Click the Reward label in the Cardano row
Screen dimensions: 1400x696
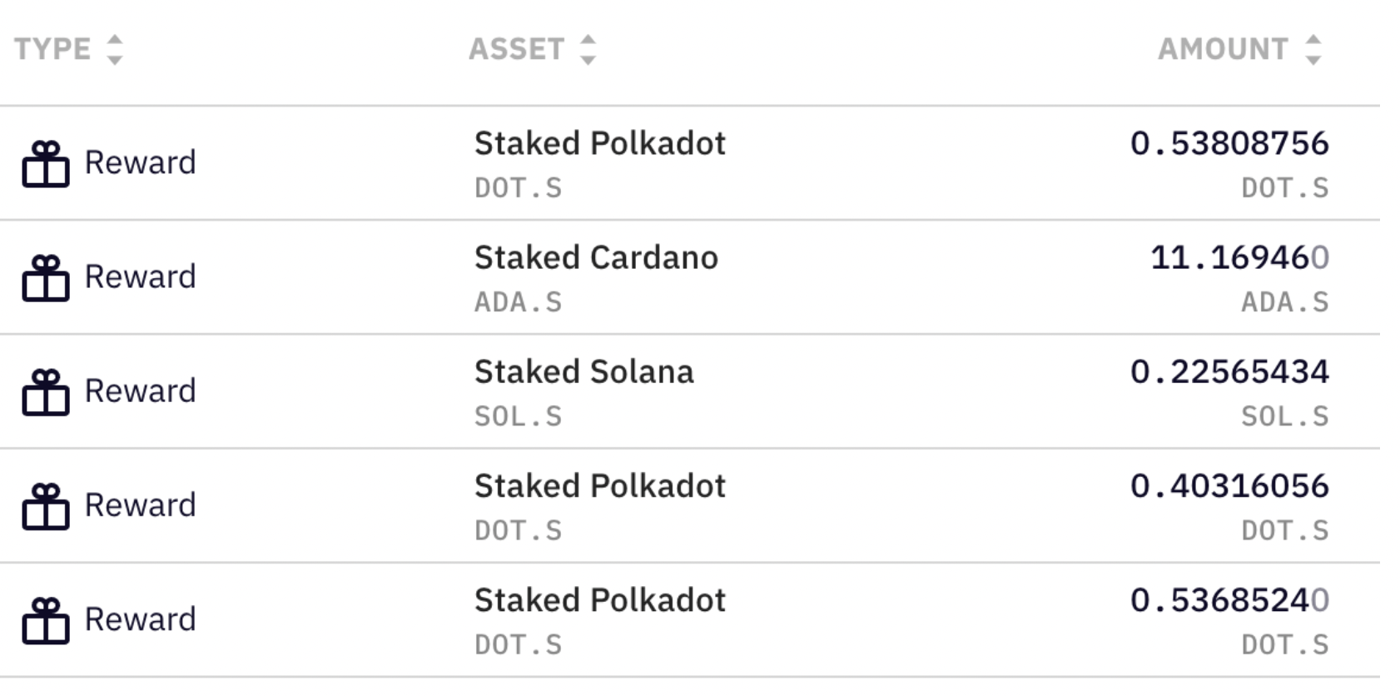pos(140,277)
